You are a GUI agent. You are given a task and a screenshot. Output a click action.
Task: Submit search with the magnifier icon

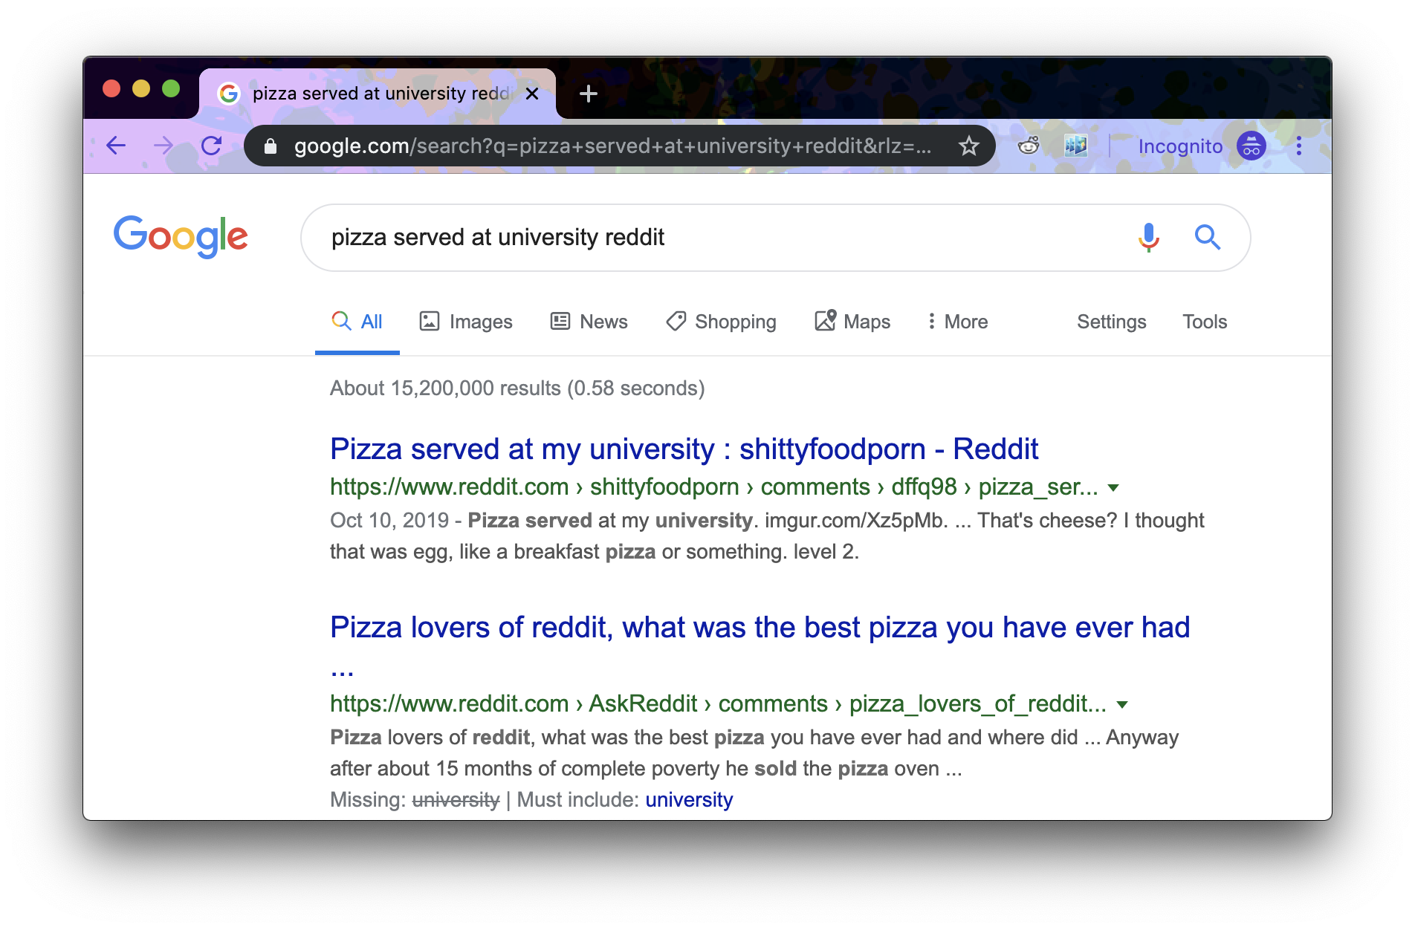click(1208, 238)
